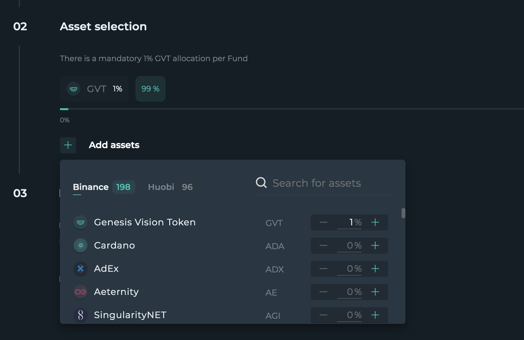This screenshot has width=524, height=340.
Task: Click the asset list scrollbar thumb
Action: tap(403, 213)
